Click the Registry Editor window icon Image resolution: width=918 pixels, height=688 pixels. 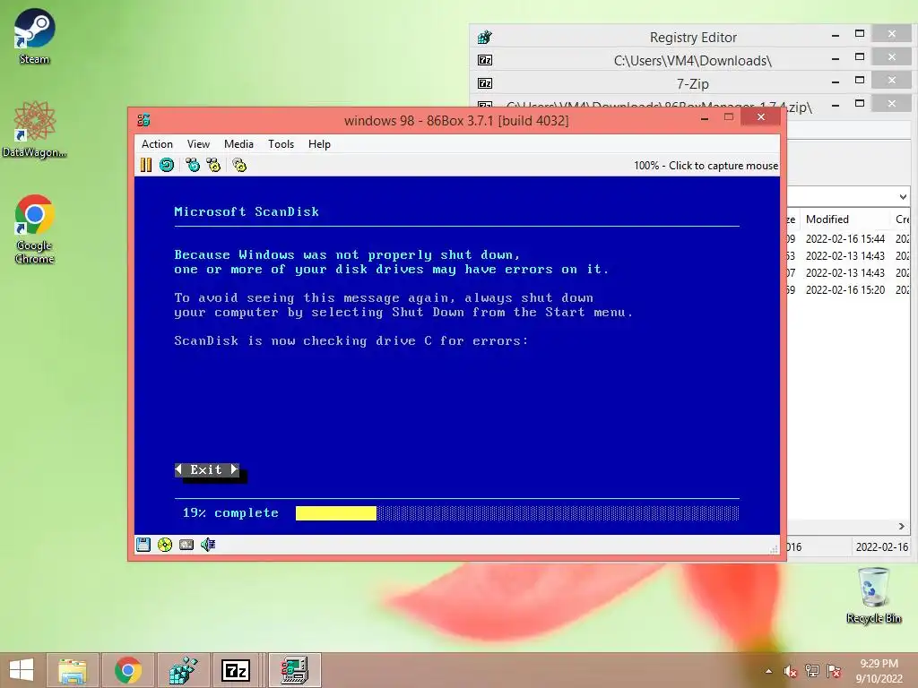click(485, 37)
